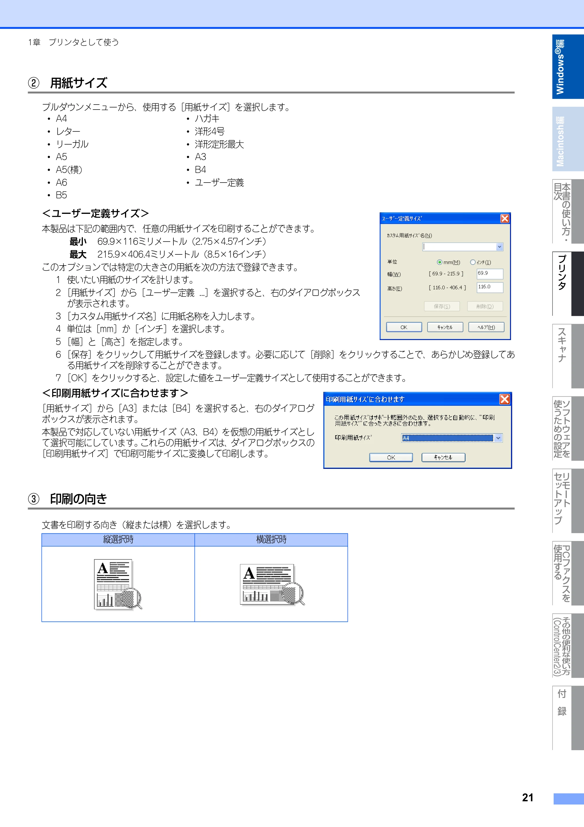
Task: Open ソフトウェアを使うための設定 side tab
Action: tap(568, 428)
